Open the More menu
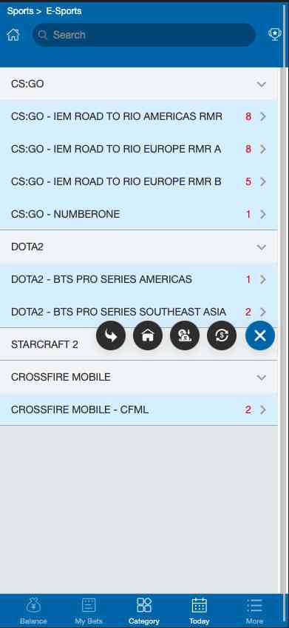Viewport: 289px width, 628px height. [x=254, y=611]
